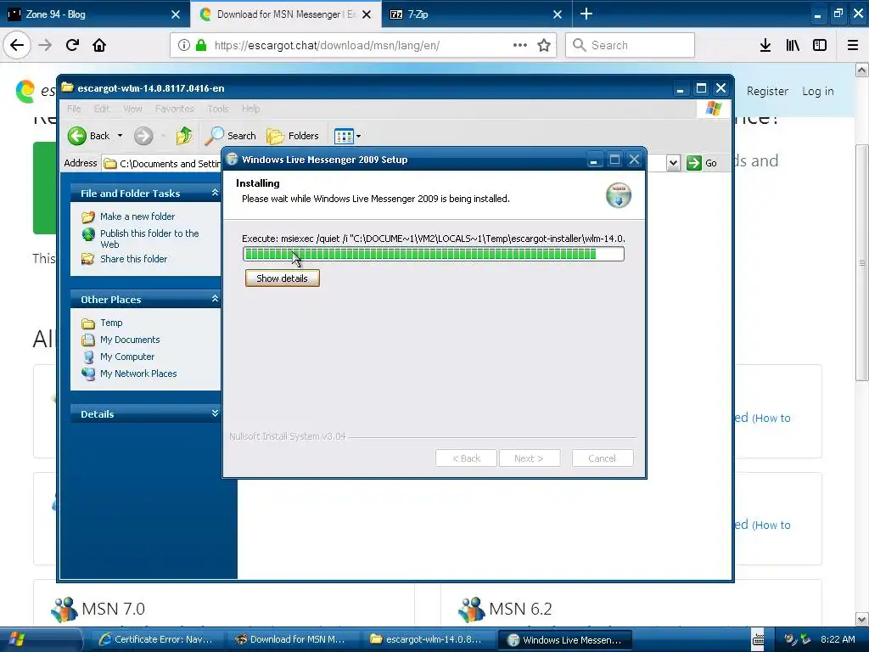Open Search in the Explorer toolbar
869x652 pixels.
click(231, 135)
